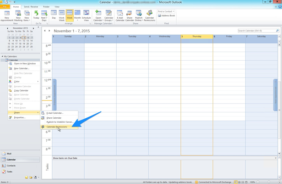Jump to Today in the ribbon

(36, 16)
